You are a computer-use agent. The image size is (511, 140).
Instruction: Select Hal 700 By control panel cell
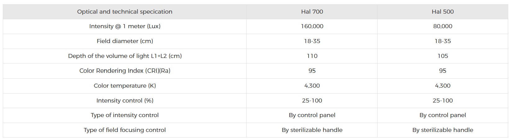pyautogui.click(x=312, y=115)
